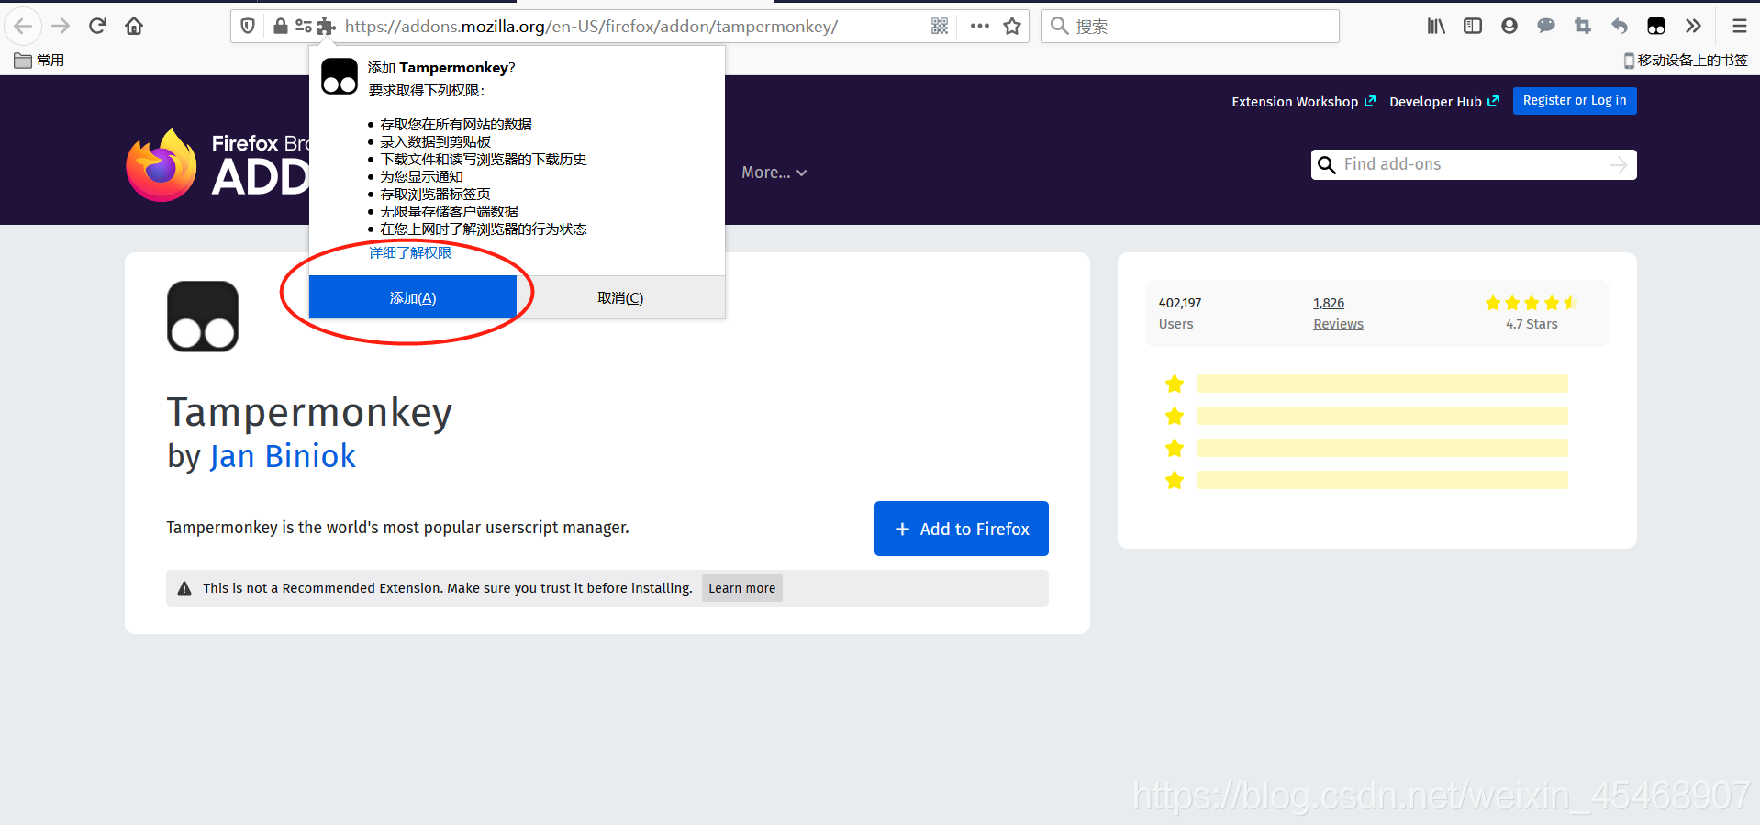Click 添加(A) to add Tampermonkey

tap(413, 297)
